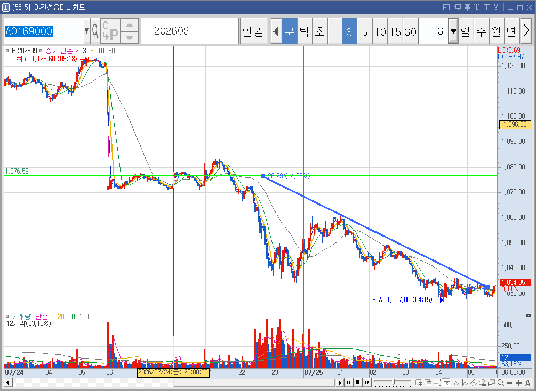Image resolution: width=536 pixels, height=391 pixels.
Task: Switch to 주 (weekly) chart
Action: 481,31
